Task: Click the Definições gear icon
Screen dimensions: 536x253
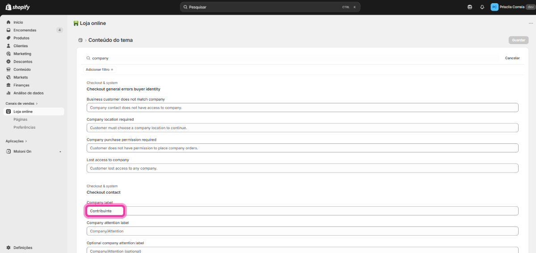Action: [x=8, y=248]
